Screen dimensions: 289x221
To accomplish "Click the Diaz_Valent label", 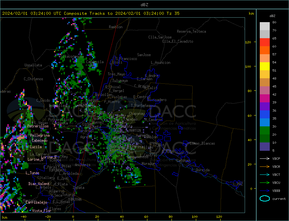I will 39,184.
